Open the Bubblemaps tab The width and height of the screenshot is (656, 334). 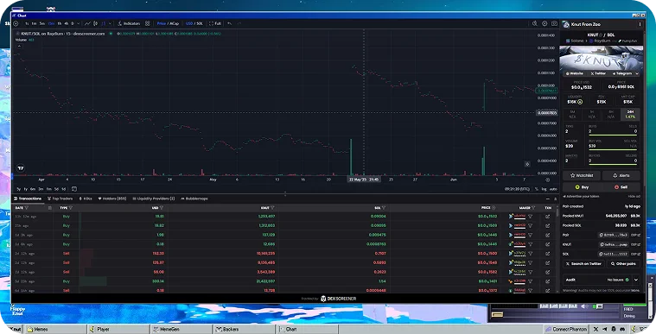[194, 199]
